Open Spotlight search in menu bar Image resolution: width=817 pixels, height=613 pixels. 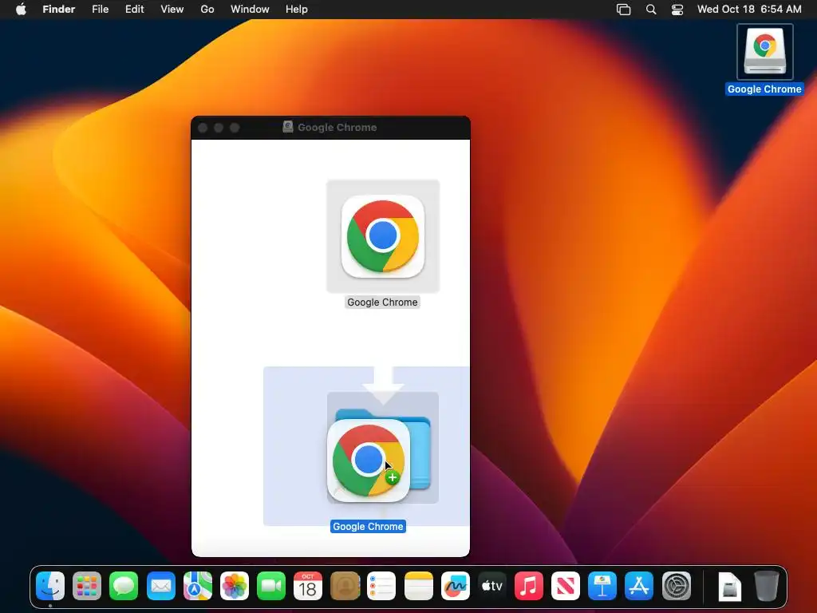click(x=651, y=10)
